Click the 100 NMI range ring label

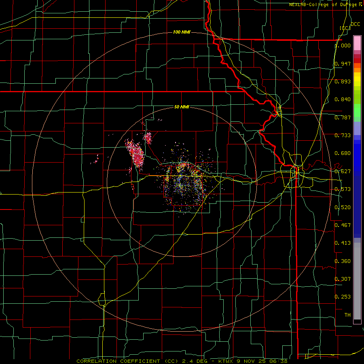click(x=182, y=32)
